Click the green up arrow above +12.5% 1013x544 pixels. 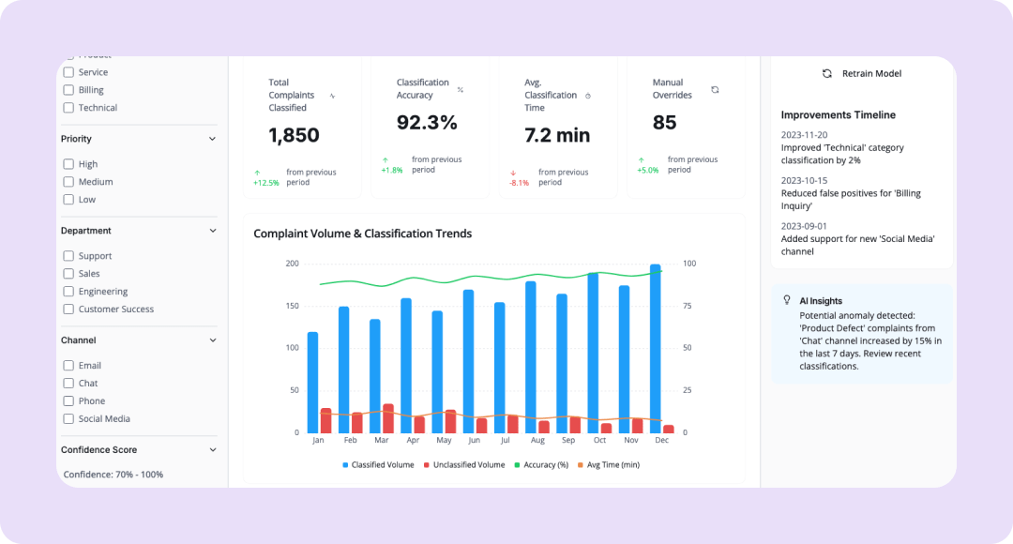click(258, 173)
